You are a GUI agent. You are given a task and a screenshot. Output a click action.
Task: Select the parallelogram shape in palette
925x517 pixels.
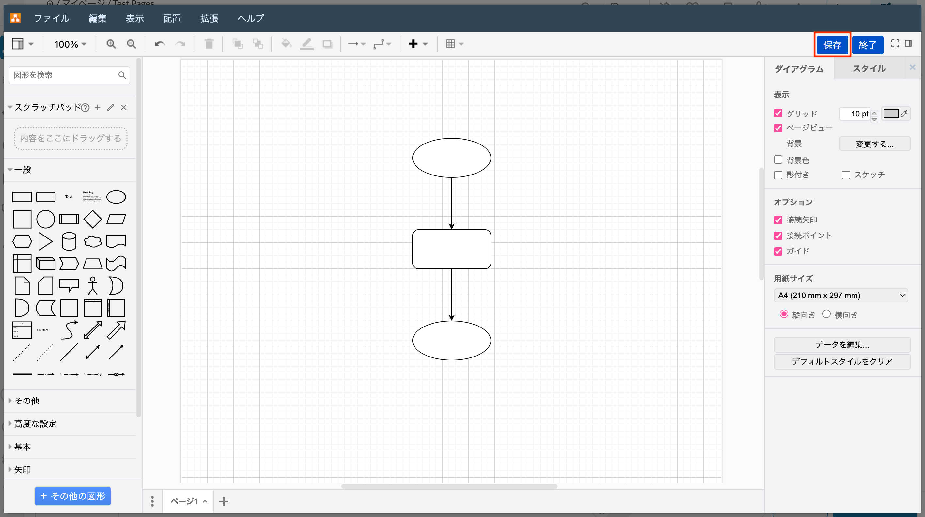[x=116, y=219]
